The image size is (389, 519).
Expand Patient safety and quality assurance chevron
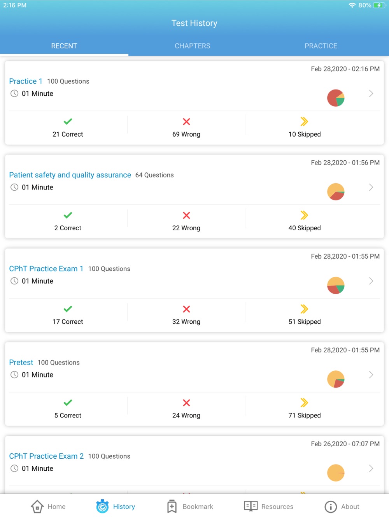coord(371,187)
